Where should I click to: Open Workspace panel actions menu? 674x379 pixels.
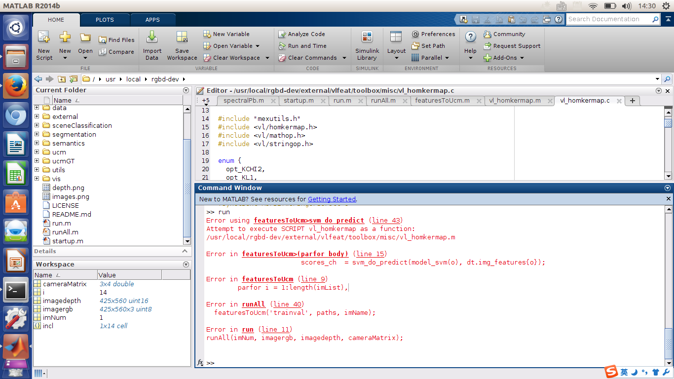pos(186,265)
